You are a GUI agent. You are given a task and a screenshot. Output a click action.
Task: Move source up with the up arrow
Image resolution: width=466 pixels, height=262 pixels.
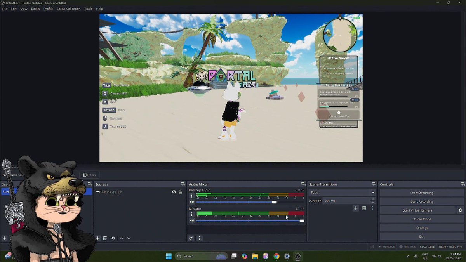point(122,238)
